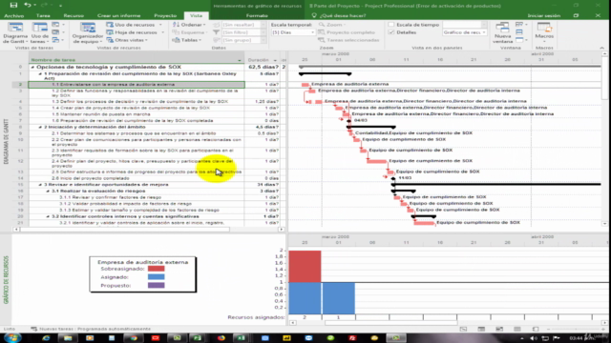The height and width of the screenshot is (343, 611).
Task: Open the Escala temporal [5] Días dropdown
Action: pos(312,32)
